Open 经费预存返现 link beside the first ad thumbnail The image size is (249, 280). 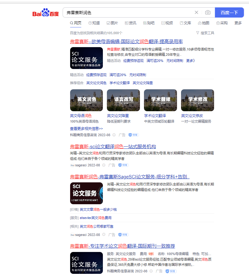click(133, 61)
